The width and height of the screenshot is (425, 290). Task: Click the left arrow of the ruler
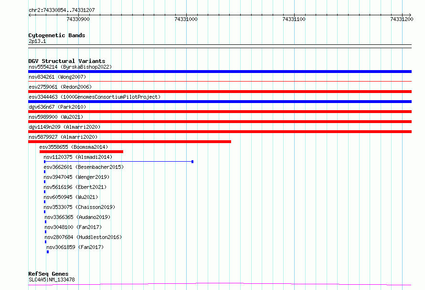pos(30,15)
